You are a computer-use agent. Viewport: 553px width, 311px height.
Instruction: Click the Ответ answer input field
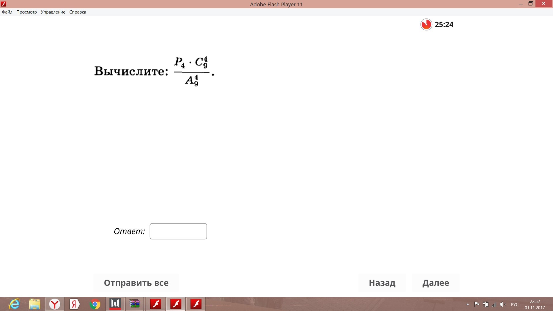[178, 231]
